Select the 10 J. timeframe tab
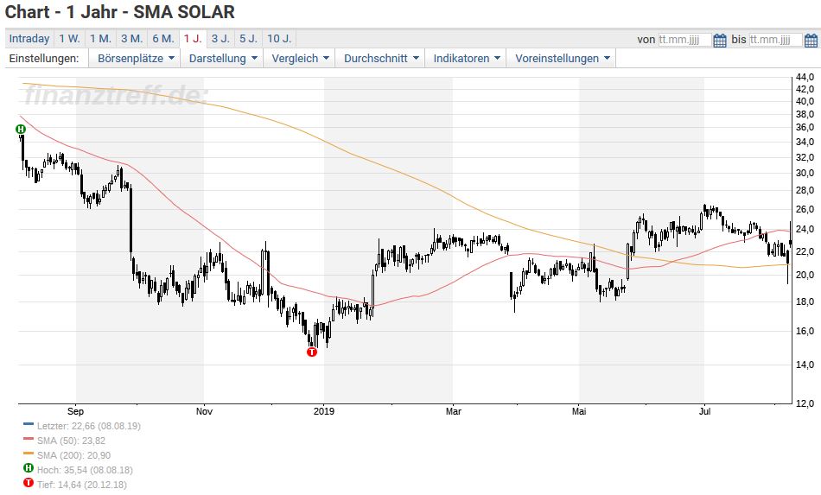 click(279, 39)
